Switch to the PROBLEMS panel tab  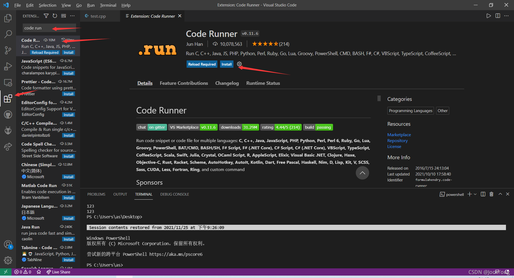96,194
